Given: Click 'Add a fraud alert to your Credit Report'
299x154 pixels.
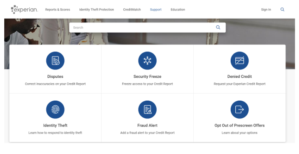Looking at the screenshot, I should [x=147, y=133].
